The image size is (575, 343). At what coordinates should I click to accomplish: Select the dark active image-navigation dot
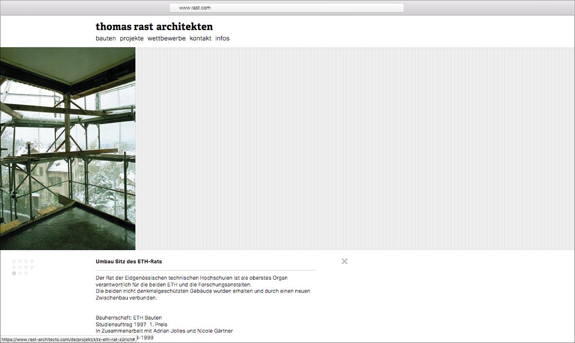tap(14, 273)
